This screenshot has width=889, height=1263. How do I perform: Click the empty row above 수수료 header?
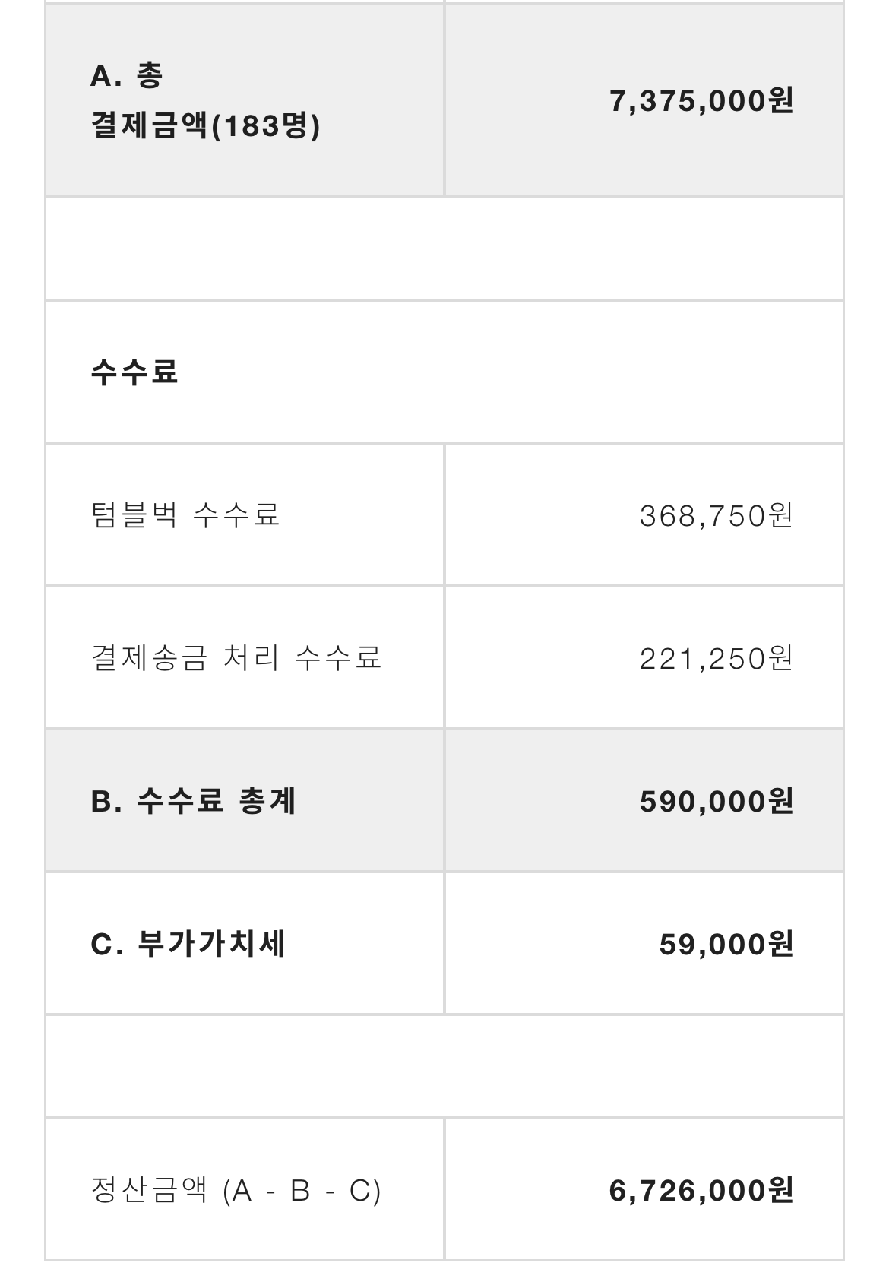(444, 248)
